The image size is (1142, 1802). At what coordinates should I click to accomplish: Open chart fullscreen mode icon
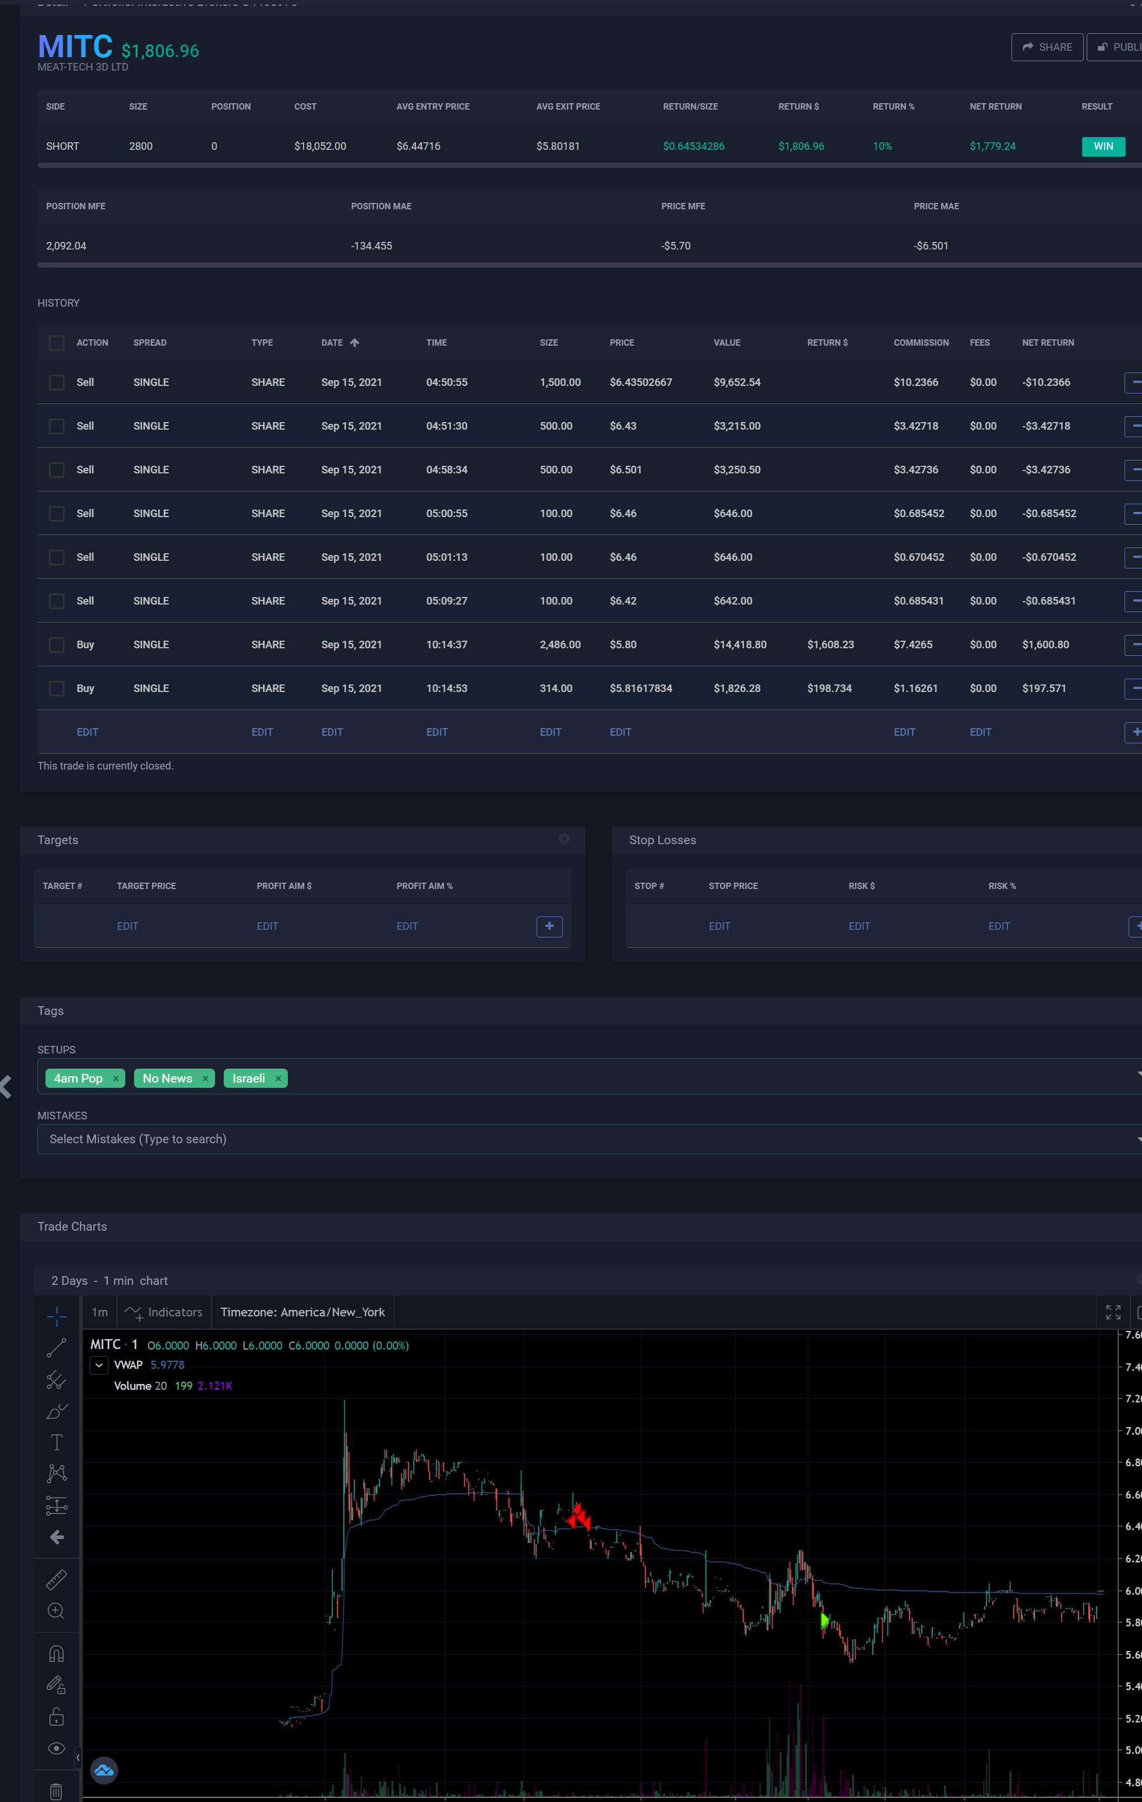tap(1113, 1312)
